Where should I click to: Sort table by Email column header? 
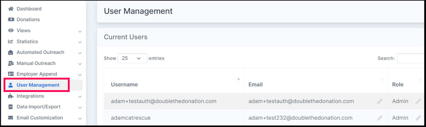pos(256,84)
